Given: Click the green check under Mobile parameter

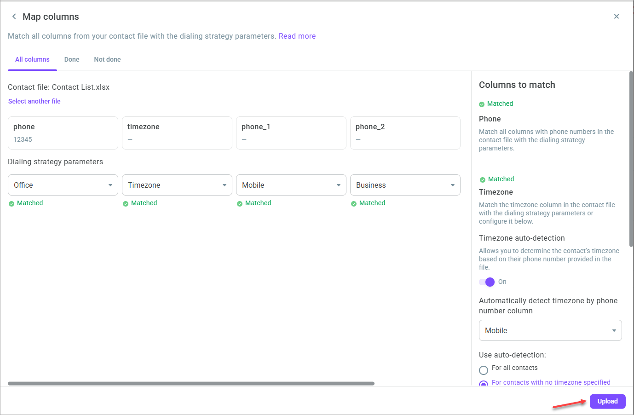Looking at the screenshot, I should point(240,203).
